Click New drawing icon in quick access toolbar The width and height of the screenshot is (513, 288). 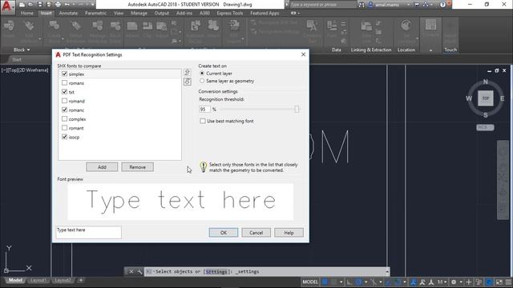click(x=22, y=5)
